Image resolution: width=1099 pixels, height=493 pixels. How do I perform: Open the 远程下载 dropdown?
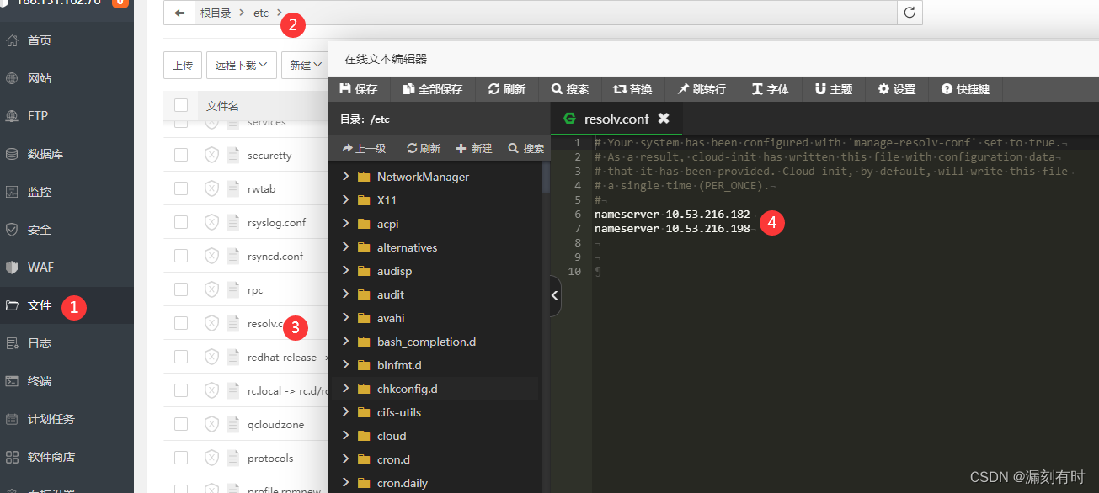242,65
